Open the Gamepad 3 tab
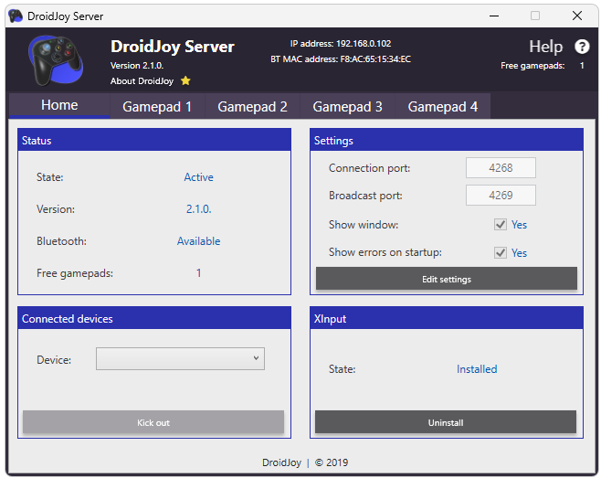 click(347, 106)
